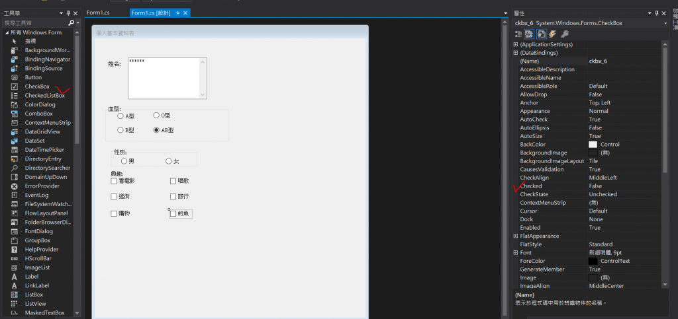Select the A型 radio button
This screenshot has height=319, width=678.
pos(126,116)
